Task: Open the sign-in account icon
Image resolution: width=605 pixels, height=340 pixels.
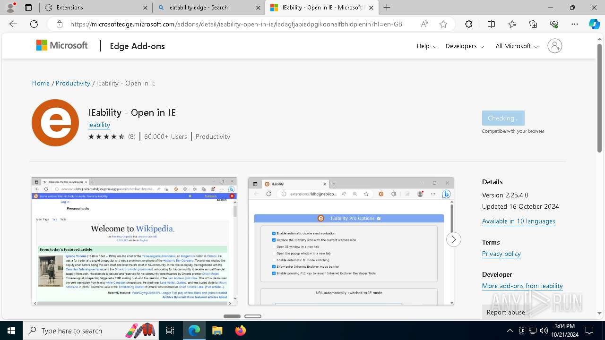Action: point(555,46)
